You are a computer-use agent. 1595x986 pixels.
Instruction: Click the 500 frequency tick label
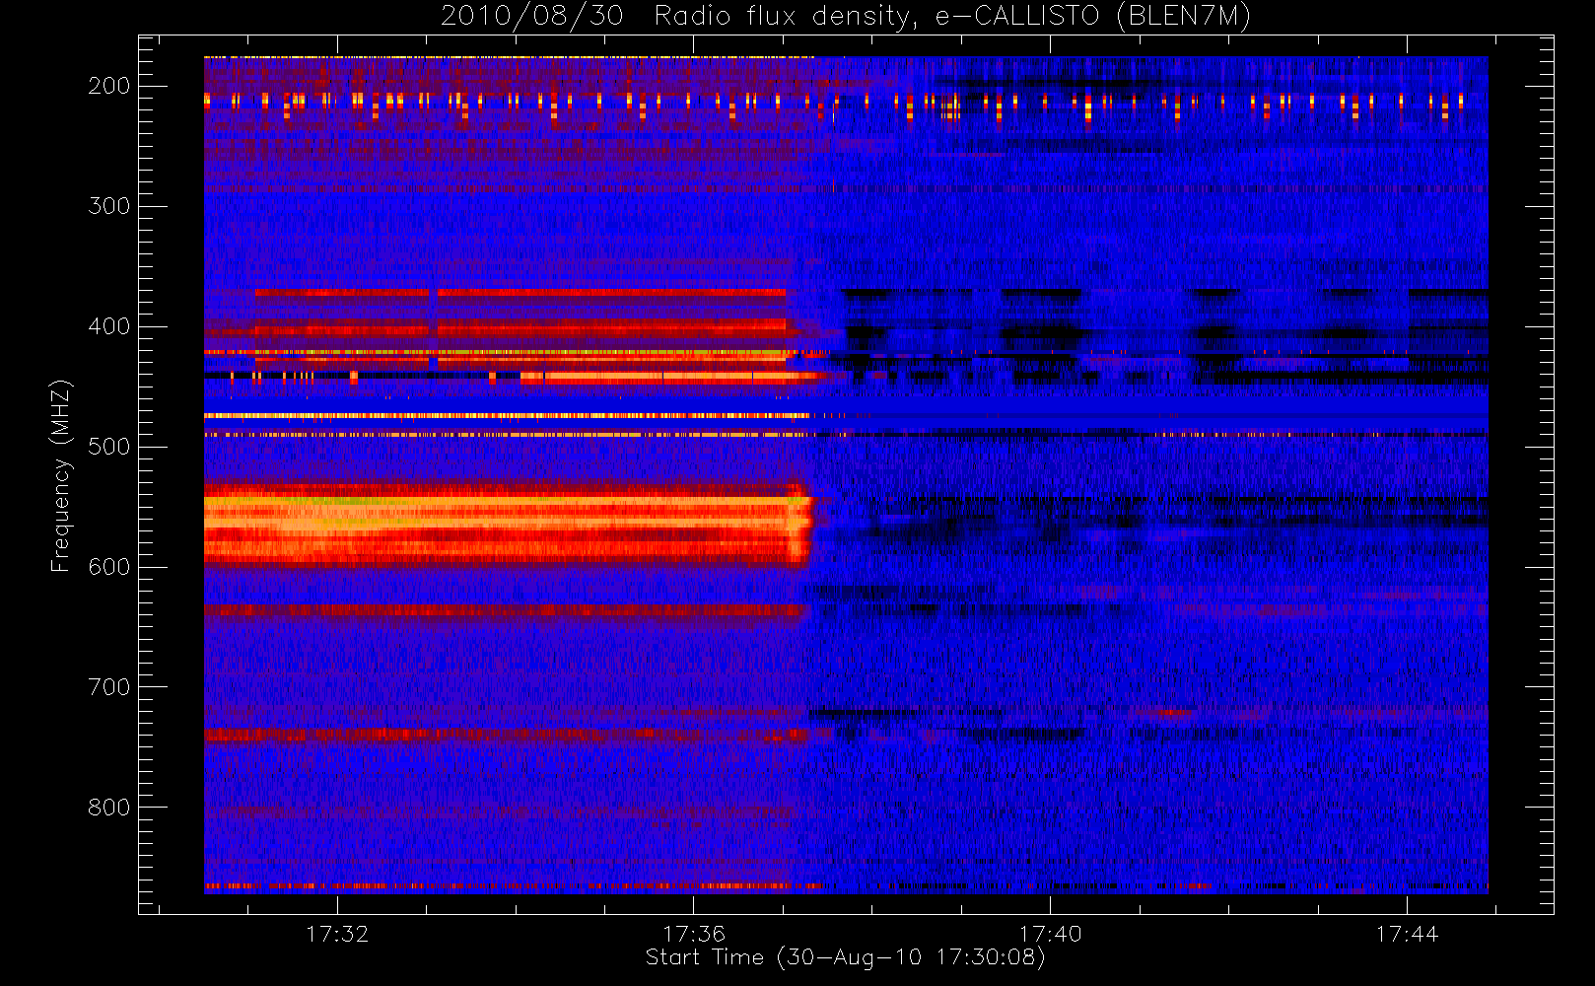pyautogui.click(x=108, y=447)
